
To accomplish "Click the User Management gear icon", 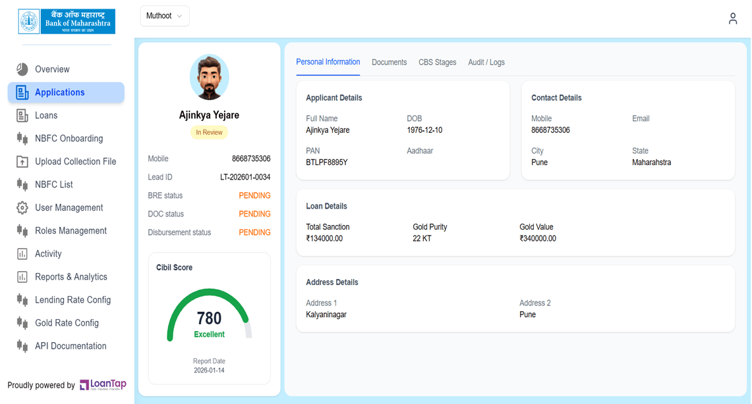I will point(22,208).
